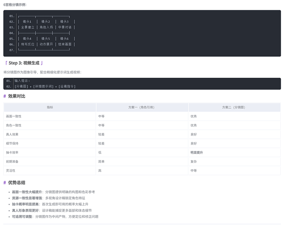Click '中等' in the 角色一致性 row
283x226 pixels.
[101, 125]
